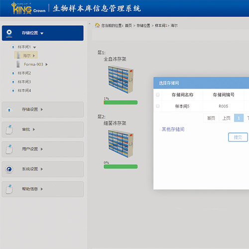Image resolution: width=249 pixels, height=249 pixels.
Task: Click the 帮助信息 clipboard icon
Action: tap(9, 189)
